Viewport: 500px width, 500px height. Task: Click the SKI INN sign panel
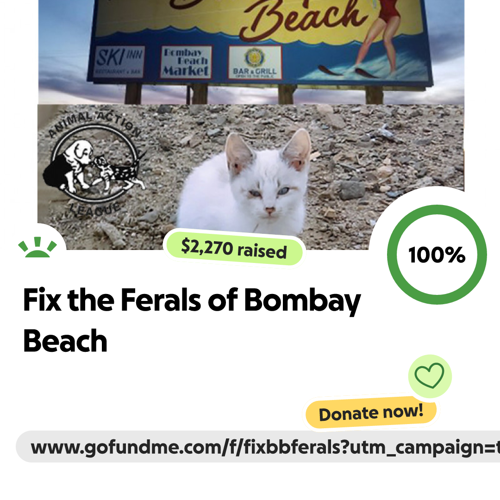click(x=119, y=62)
